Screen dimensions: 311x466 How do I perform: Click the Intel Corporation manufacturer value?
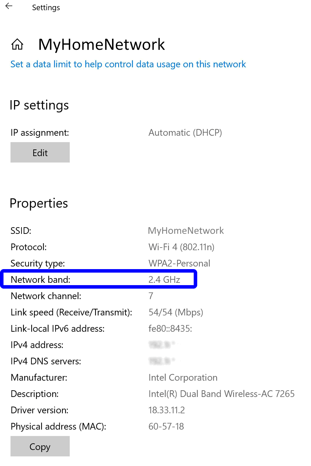click(183, 377)
